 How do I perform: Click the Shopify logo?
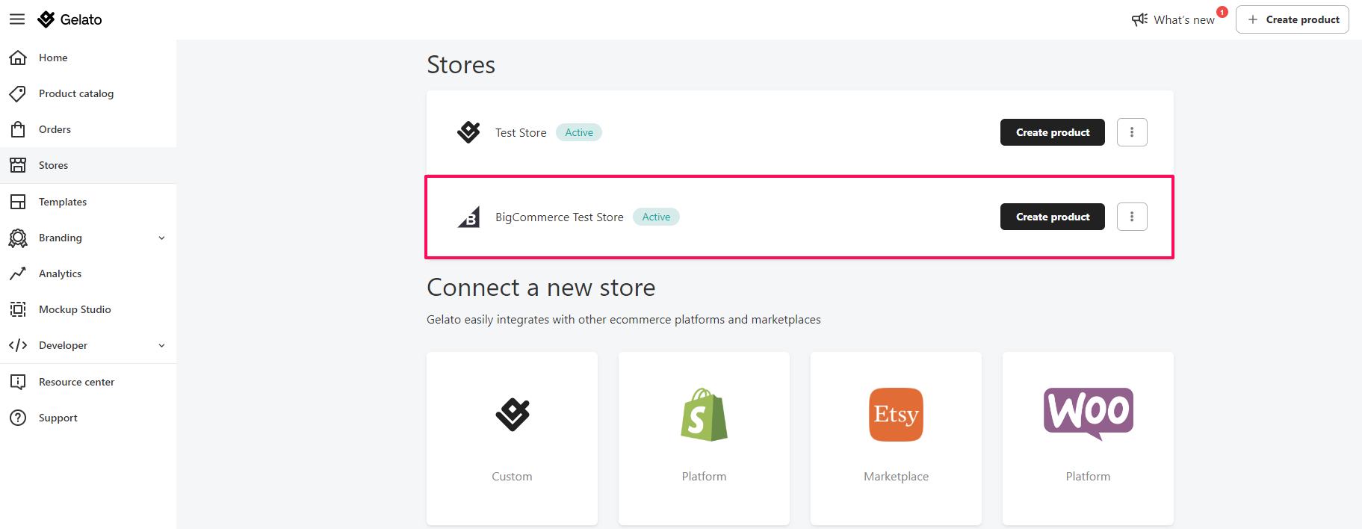pyautogui.click(x=704, y=415)
